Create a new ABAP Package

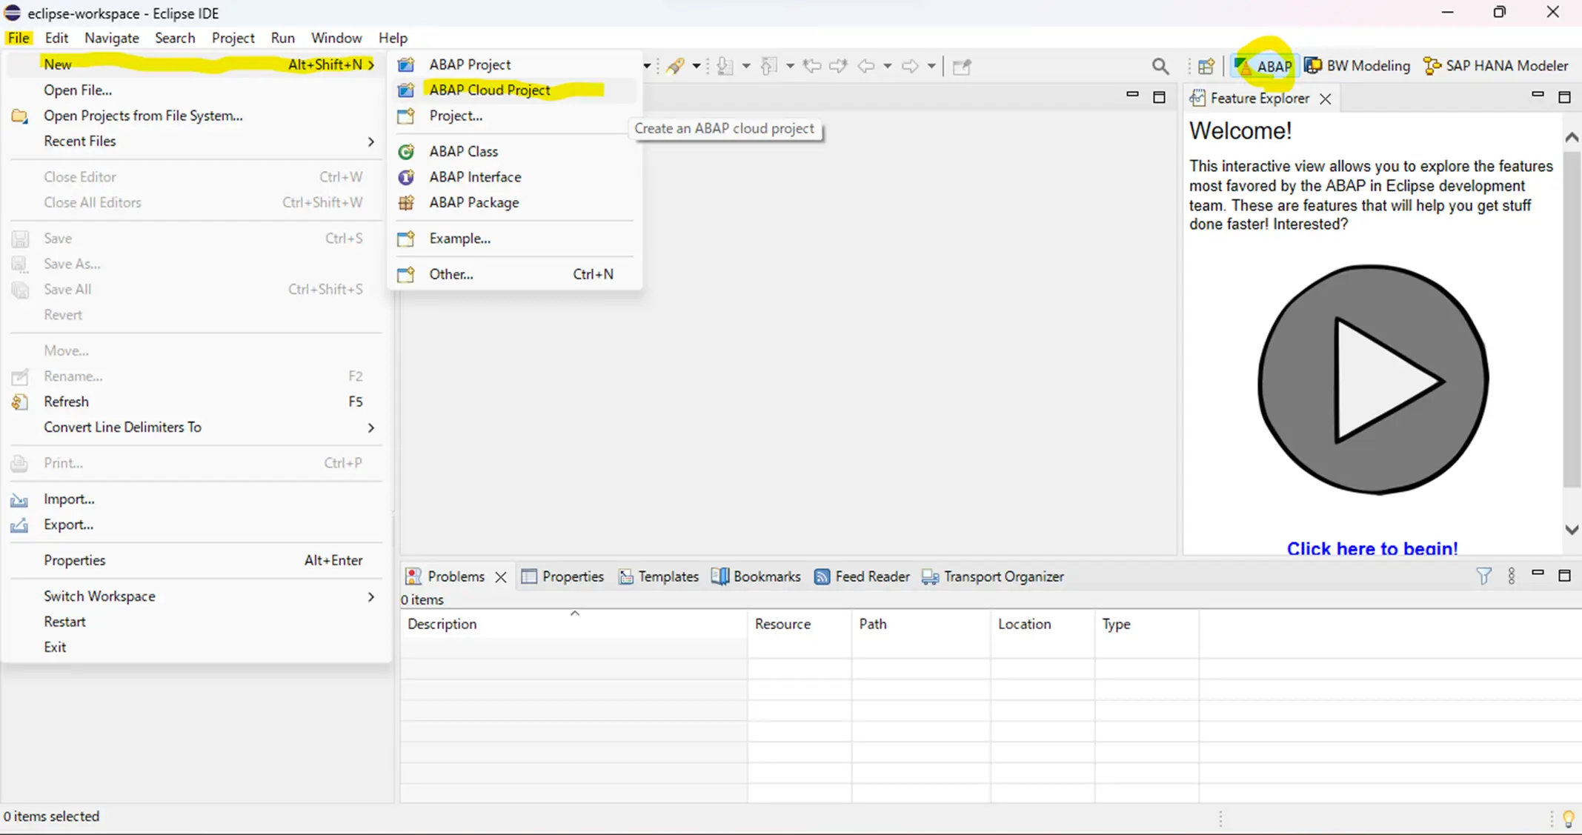point(514,202)
